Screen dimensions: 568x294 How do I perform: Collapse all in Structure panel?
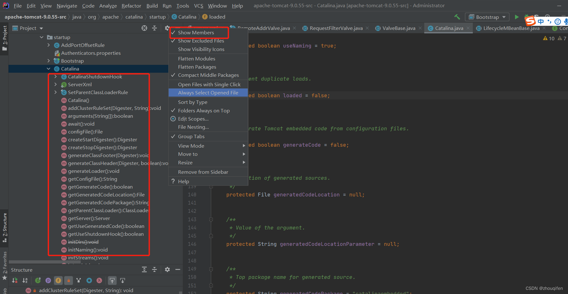tap(154, 269)
